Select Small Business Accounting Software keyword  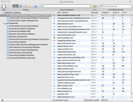click(24, 47)
